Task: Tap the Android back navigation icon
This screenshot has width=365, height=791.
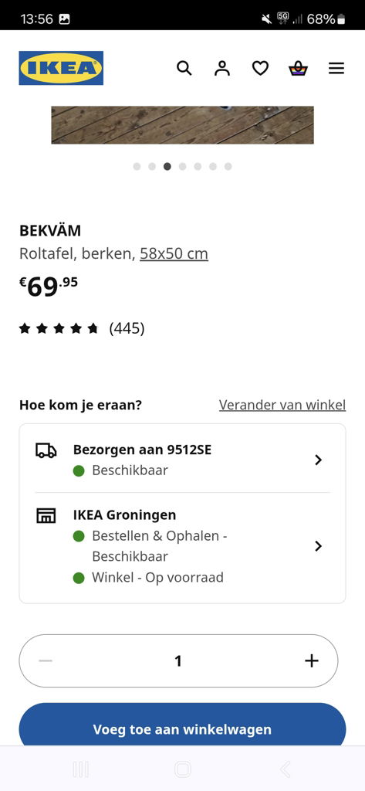Action: point(285,769)
